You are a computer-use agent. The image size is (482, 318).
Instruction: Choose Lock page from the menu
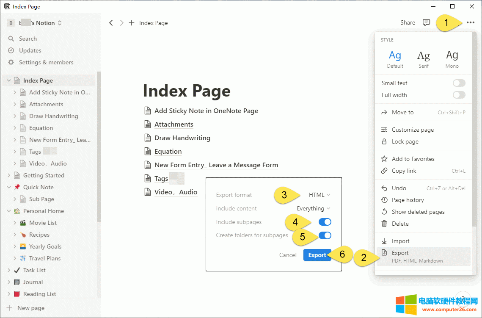[405, 141]
